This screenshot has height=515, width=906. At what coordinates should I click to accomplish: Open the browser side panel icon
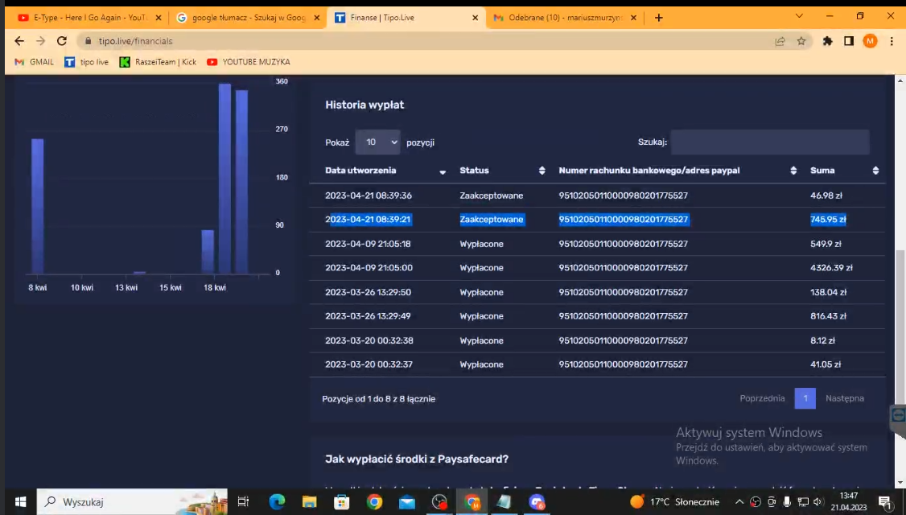coord(848,41)
